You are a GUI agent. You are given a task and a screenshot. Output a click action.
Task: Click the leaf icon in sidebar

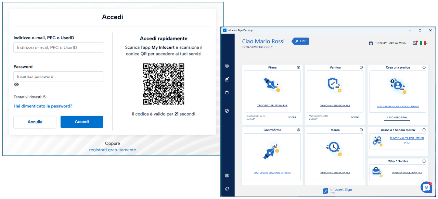coord(227,189)
